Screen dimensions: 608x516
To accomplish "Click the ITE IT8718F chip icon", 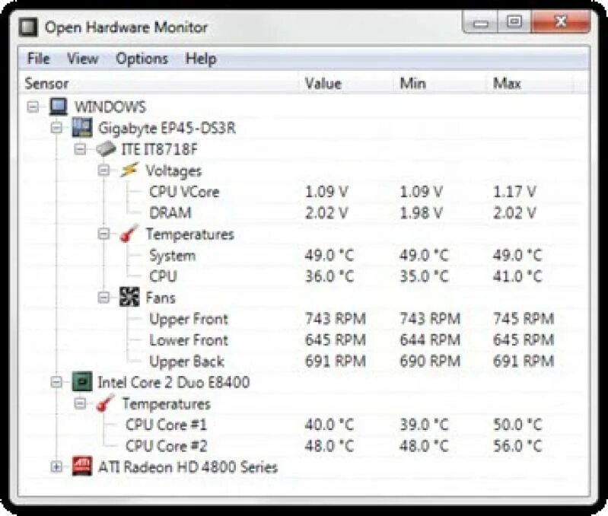I will [x=106, y=149].
